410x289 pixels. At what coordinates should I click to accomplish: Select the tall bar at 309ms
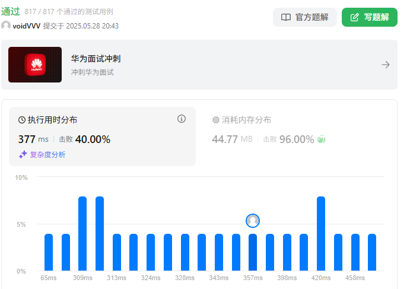82,234
